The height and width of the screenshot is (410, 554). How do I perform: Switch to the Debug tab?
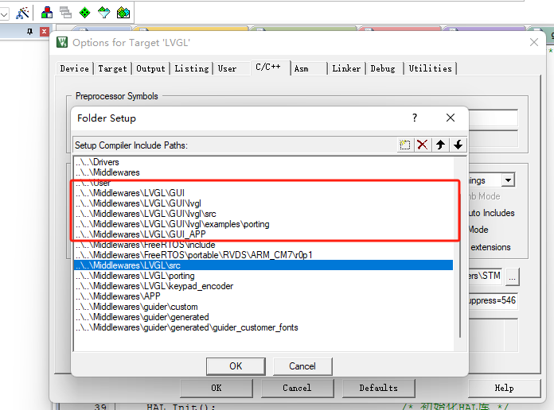pyautogui.click(x=383, y=68)
